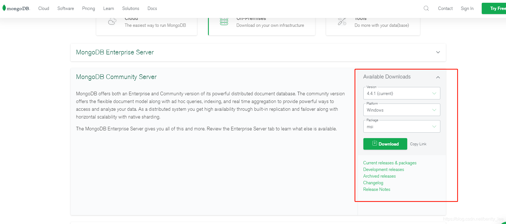Viewport: 506px width, 224px height.
Task: Open the Docs navigation link
Action: click(152, 9)
